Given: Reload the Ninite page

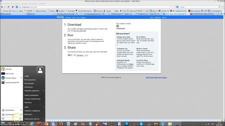Looking at the screenshot, I should 8,7.
